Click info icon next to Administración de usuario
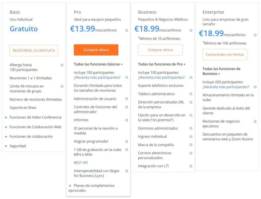Viewport: 261px width, 199px height. point(127,99)
